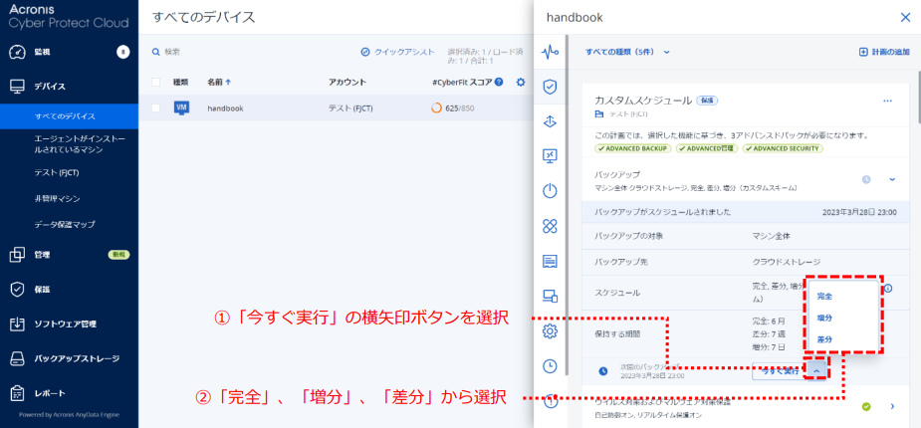The width and height of the screenshot is (921, 428).
Task: Click the column settings gear in table header
Action: [520, 82]
